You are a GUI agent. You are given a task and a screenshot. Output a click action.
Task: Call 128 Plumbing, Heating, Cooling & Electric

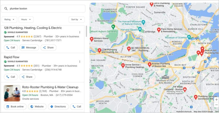(11, 48)
